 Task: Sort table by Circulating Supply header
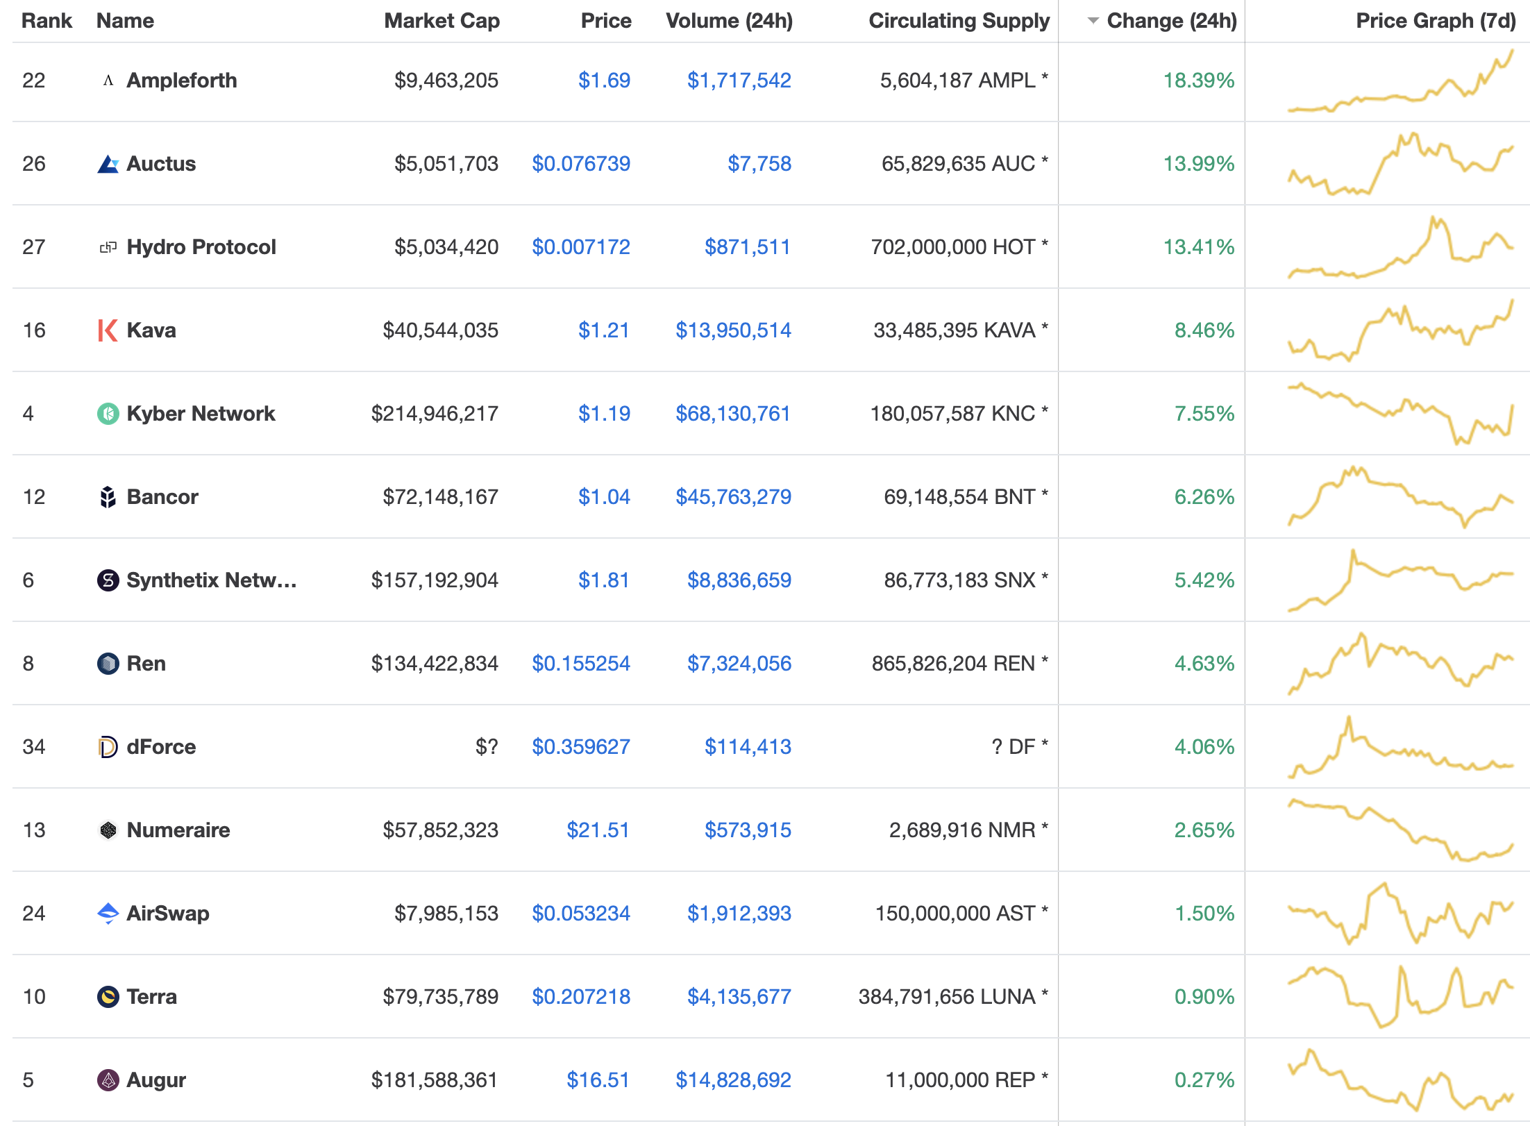959,21
